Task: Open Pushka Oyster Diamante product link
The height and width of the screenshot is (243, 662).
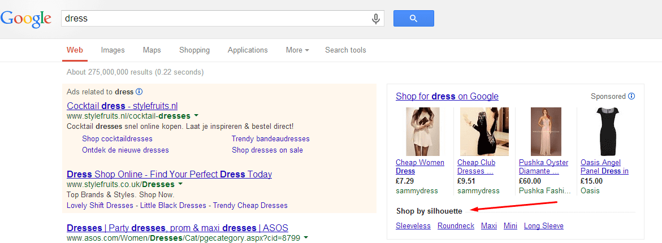Action: [x=543, y=167]
